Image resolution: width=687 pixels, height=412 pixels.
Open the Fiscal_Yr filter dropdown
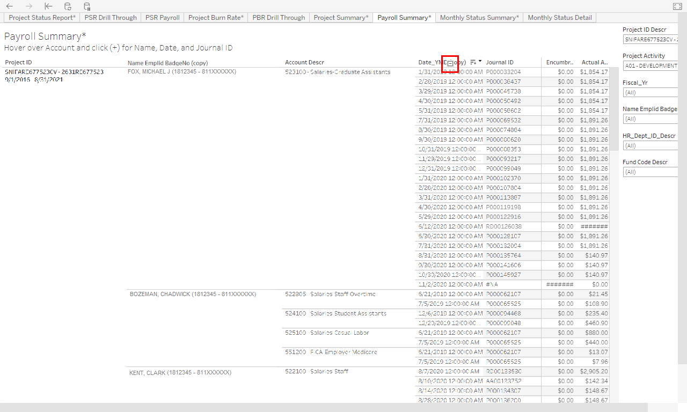click(x=650, y=92)
